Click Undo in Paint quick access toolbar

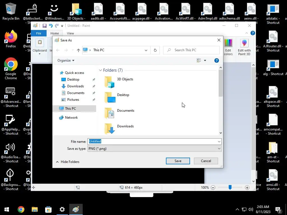51,26
